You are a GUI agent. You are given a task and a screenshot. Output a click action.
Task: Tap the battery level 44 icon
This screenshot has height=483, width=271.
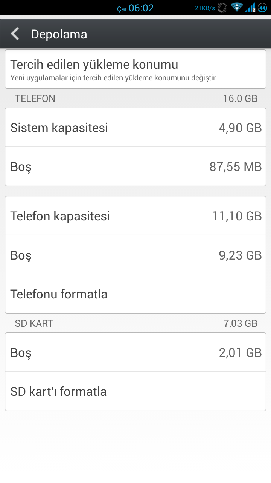262,8
